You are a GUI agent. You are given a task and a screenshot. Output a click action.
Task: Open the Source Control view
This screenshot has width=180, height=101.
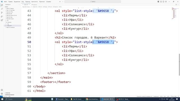tap(2, 13)
